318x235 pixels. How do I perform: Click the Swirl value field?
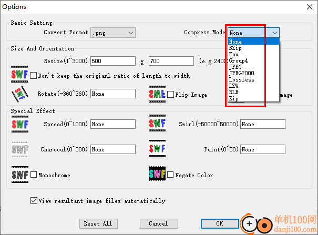pyautogui.click(x=263, y=124)
